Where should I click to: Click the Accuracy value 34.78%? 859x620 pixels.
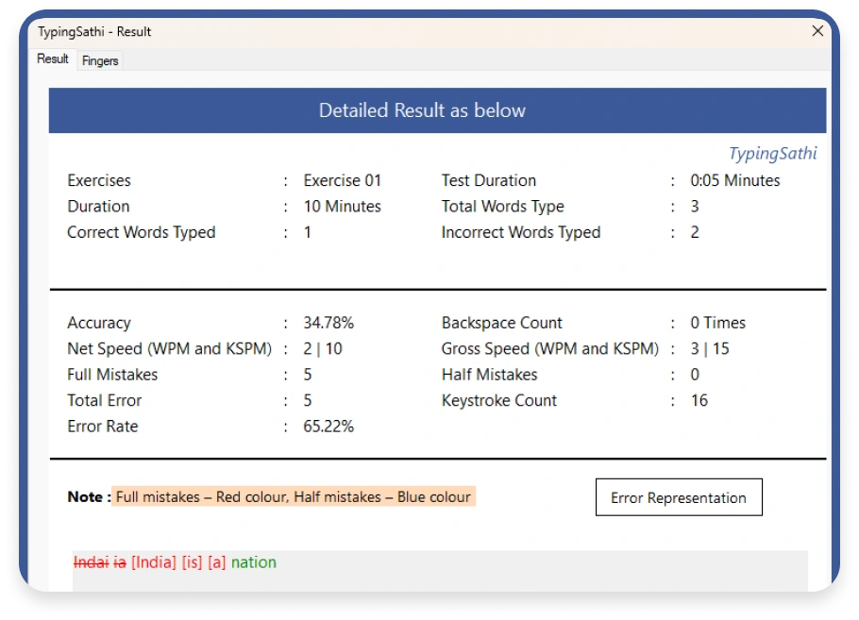coord(328,323)
